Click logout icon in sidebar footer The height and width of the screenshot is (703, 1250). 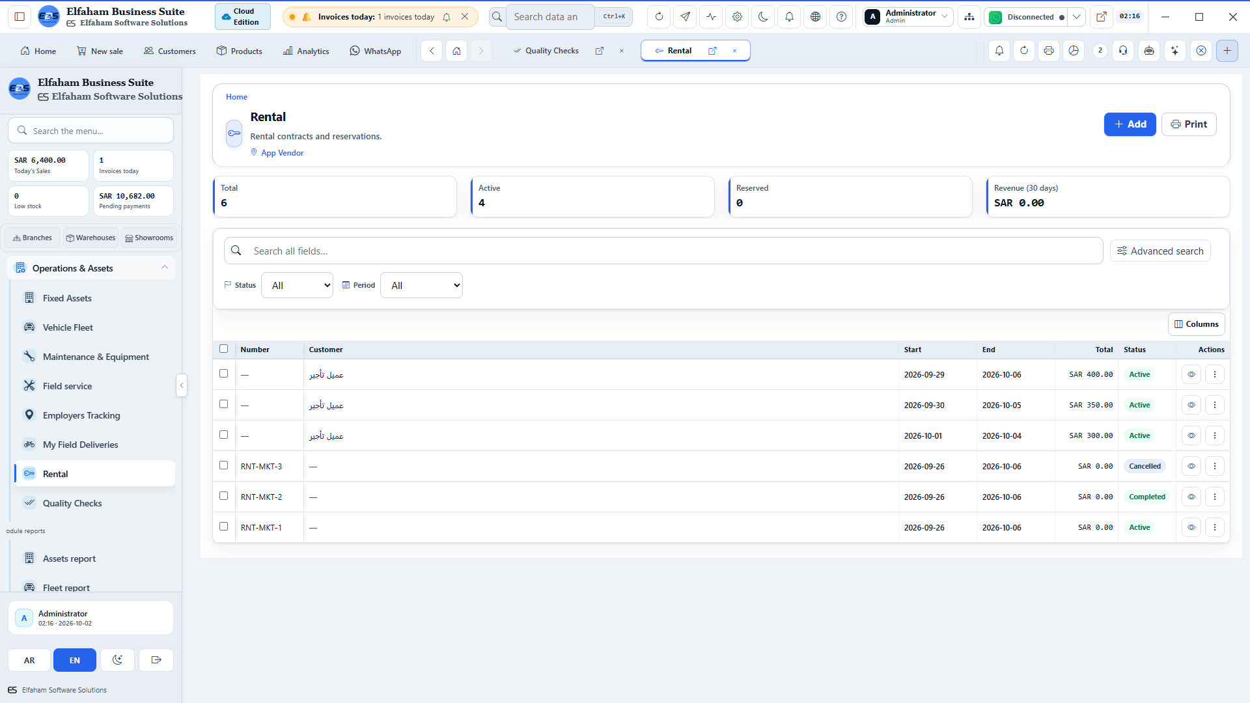click(x=156, y=660)
